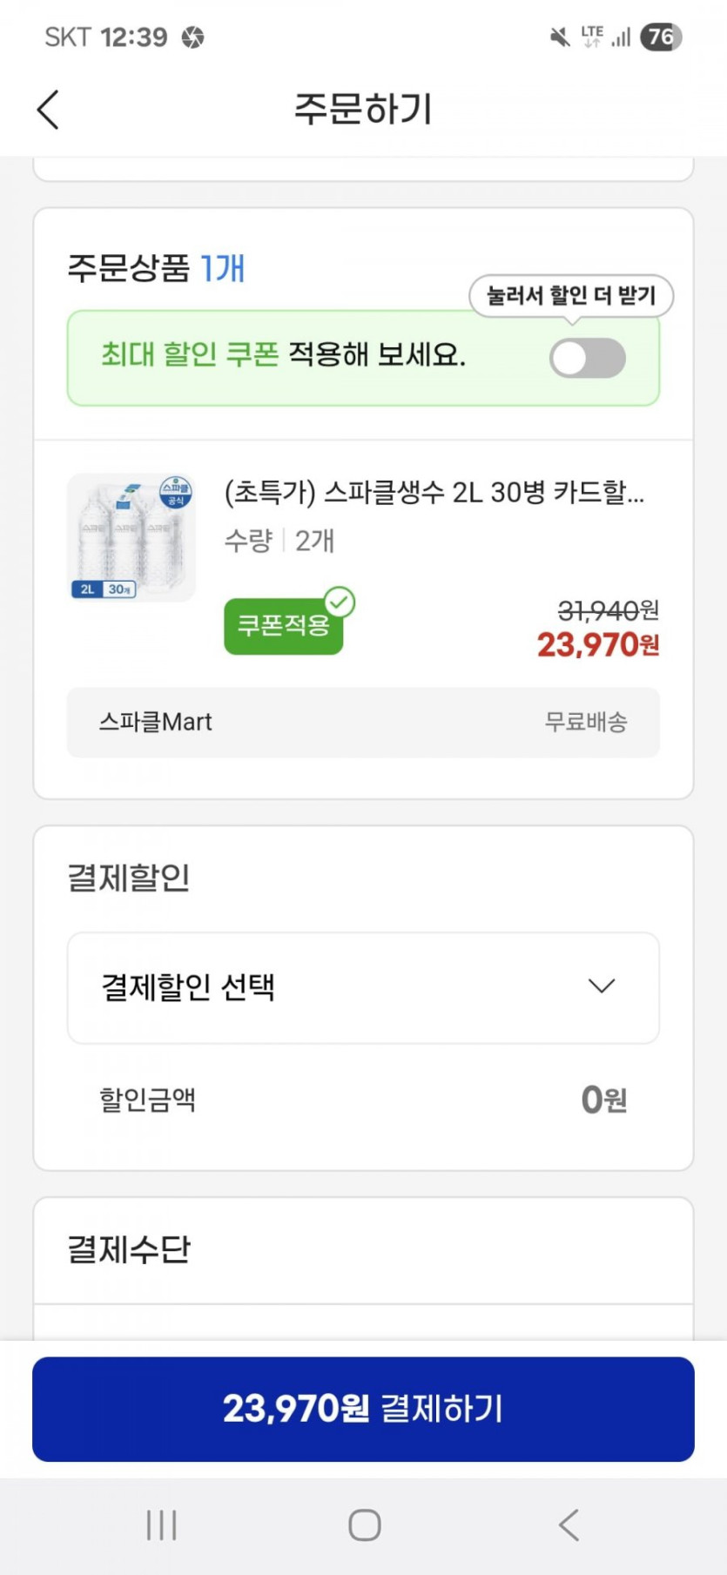Tap the green '쿠폰적용' coupon badge
Viewport: 727px width, 1575px height.
(282, 626)
